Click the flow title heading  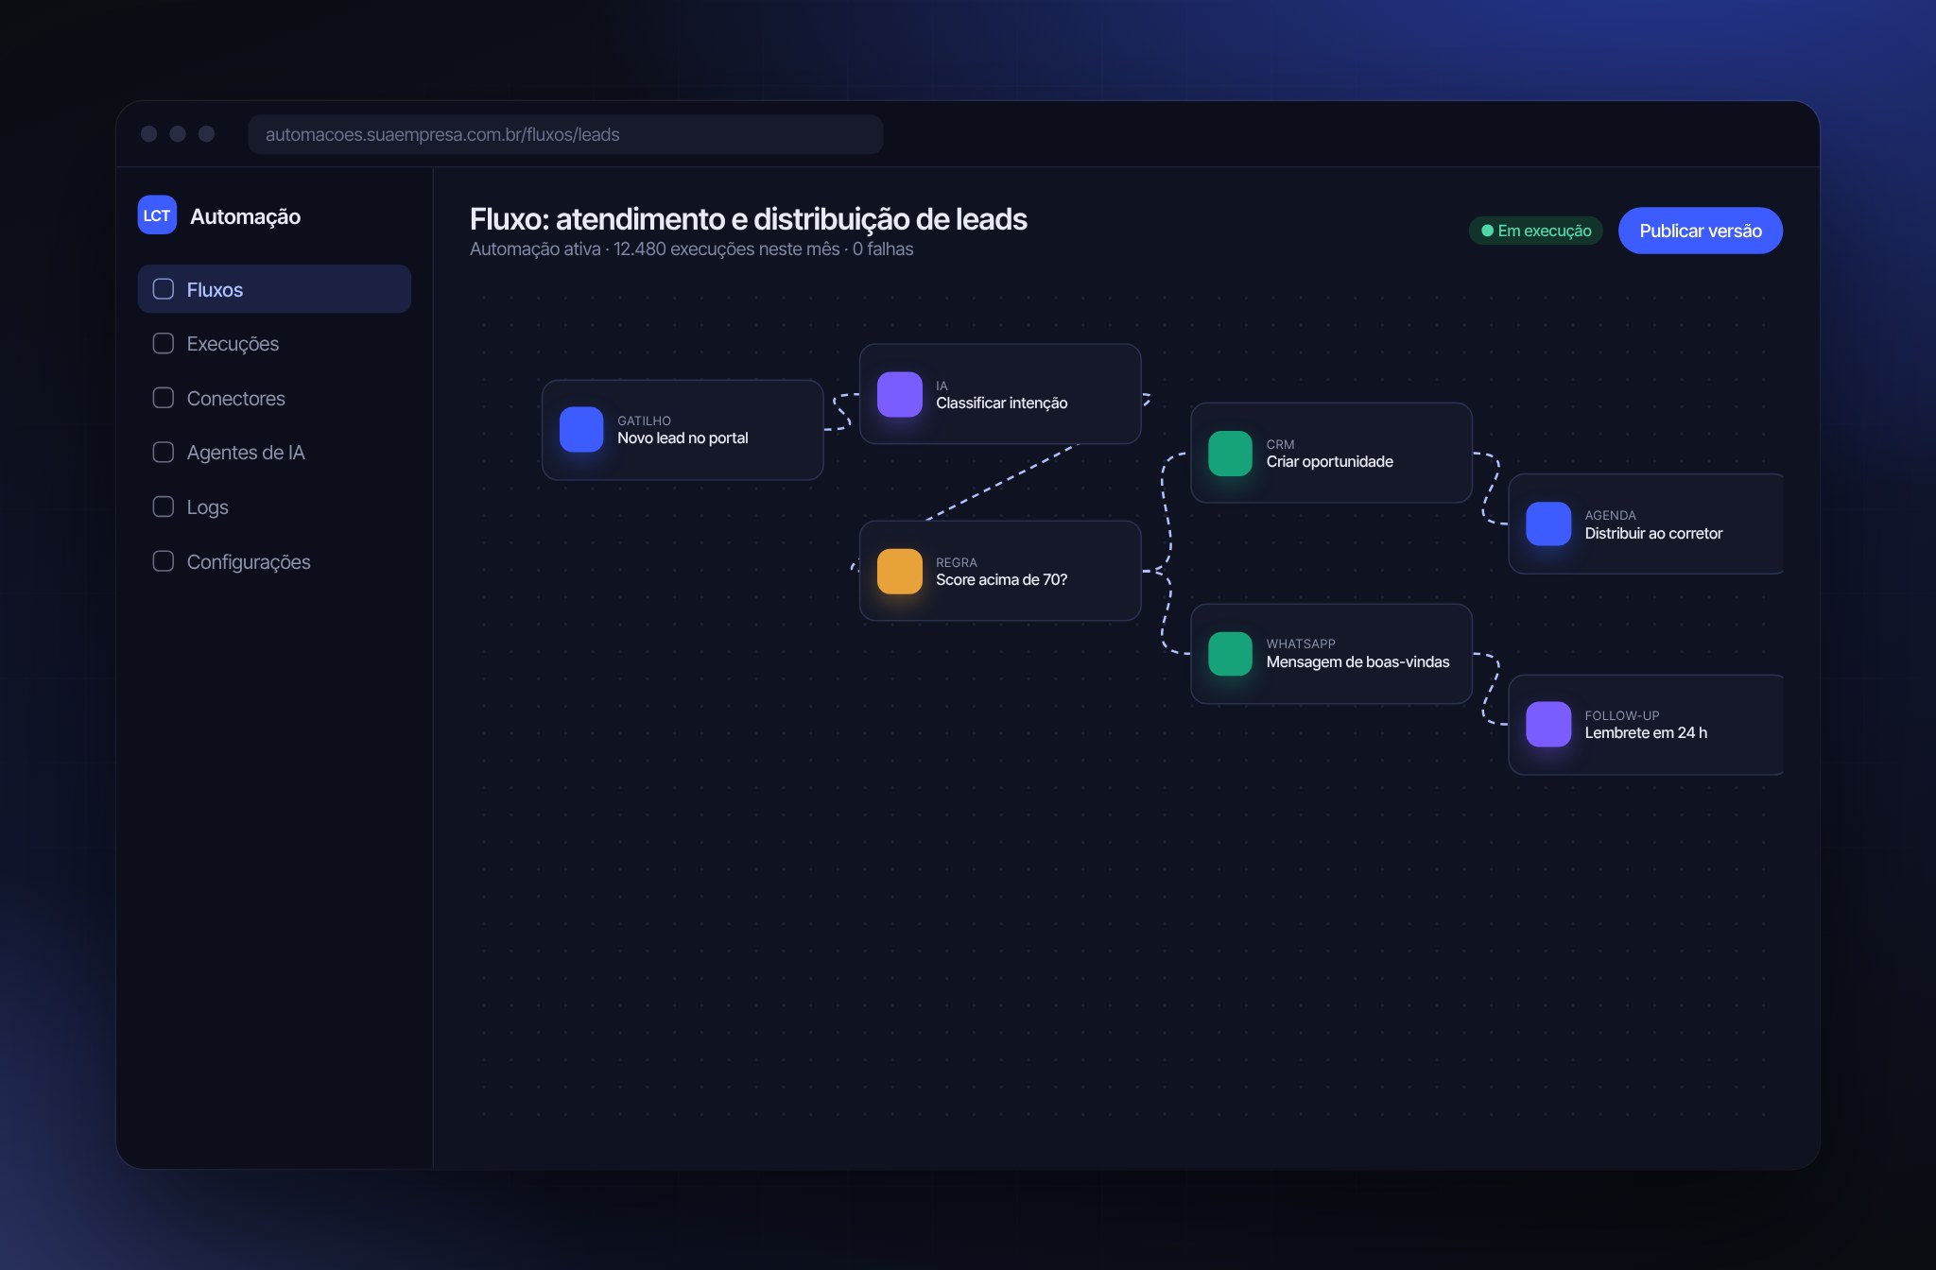click(x=748, y=219)
